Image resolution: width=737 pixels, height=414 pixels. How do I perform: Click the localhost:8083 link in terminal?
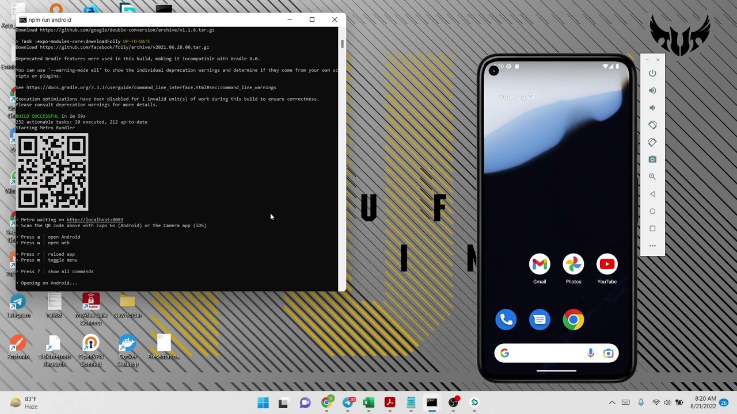[94, 220]
